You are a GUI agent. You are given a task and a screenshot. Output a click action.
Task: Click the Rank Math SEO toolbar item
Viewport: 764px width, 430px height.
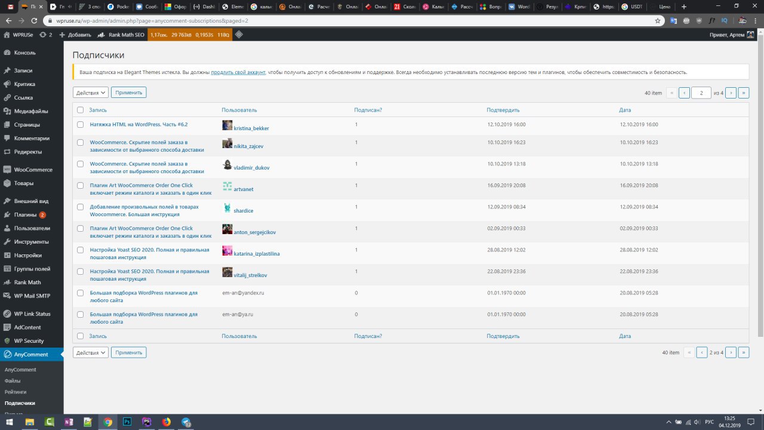coord(121,35)
